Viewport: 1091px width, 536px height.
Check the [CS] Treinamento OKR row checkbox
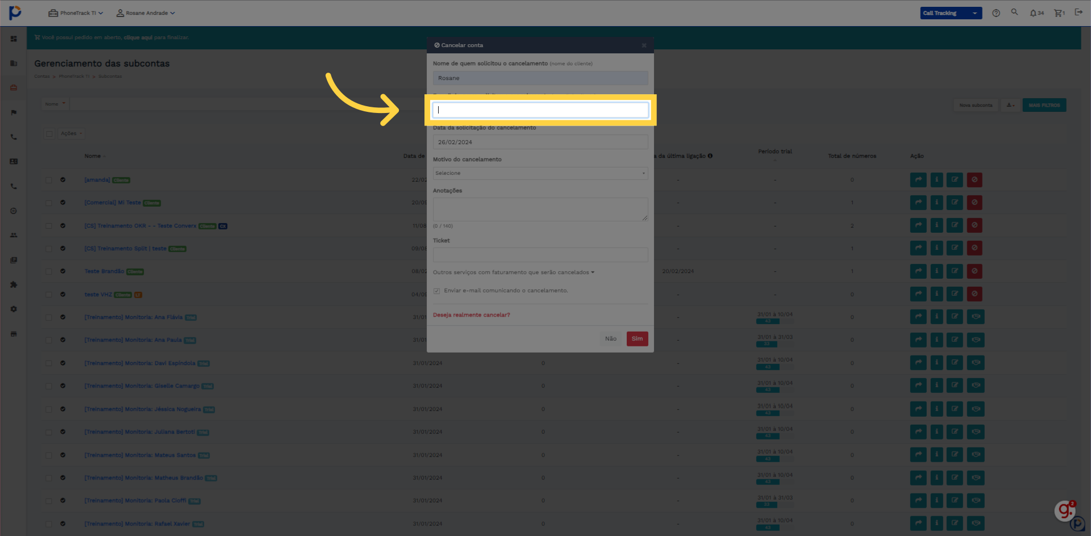[49, 226]
